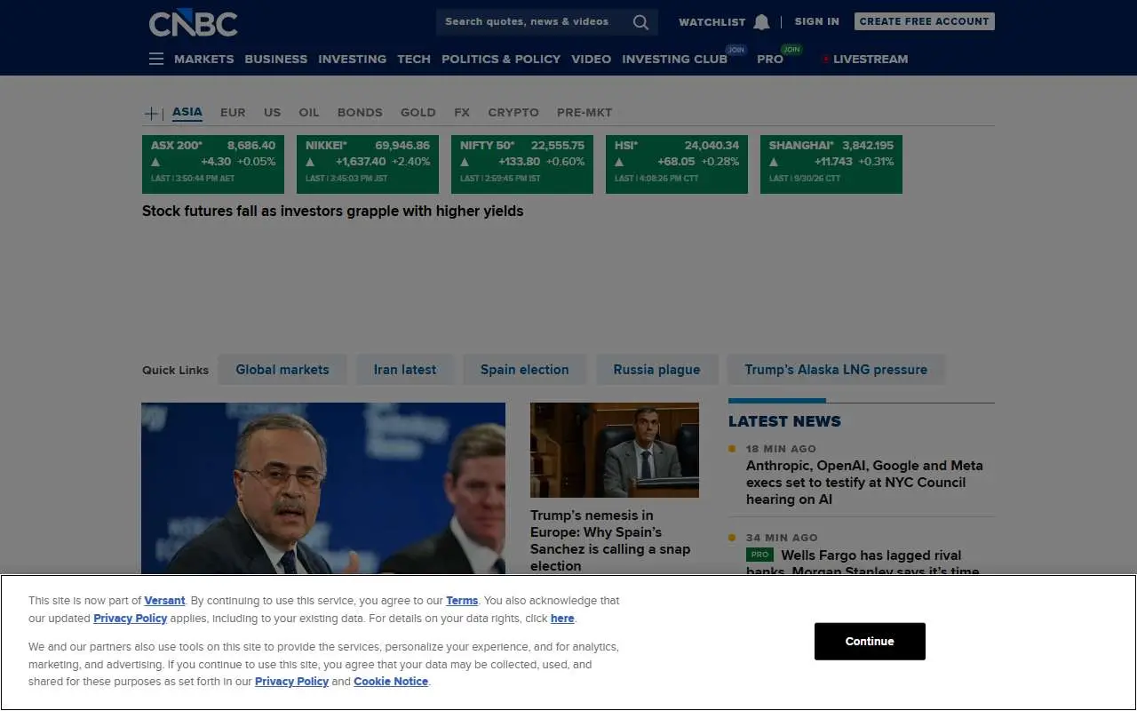Open watchlist notification bell icon
This screenshot has height=711, width=1137.
tap(761, 22)
